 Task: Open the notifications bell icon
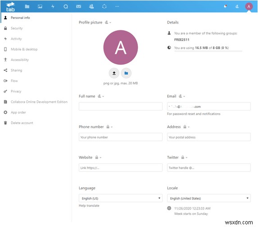click(225, 6)
